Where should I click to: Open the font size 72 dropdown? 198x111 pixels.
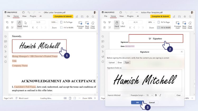point(149,95)
